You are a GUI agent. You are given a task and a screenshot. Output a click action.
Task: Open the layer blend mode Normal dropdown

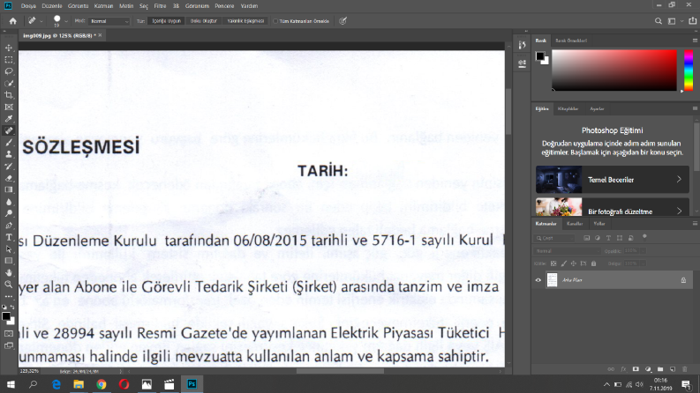click(x=567, y=251)
